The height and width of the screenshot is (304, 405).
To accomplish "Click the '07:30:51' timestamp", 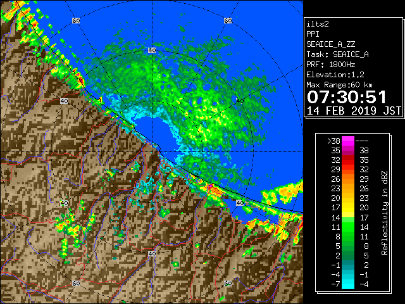I will click(347, 97).
